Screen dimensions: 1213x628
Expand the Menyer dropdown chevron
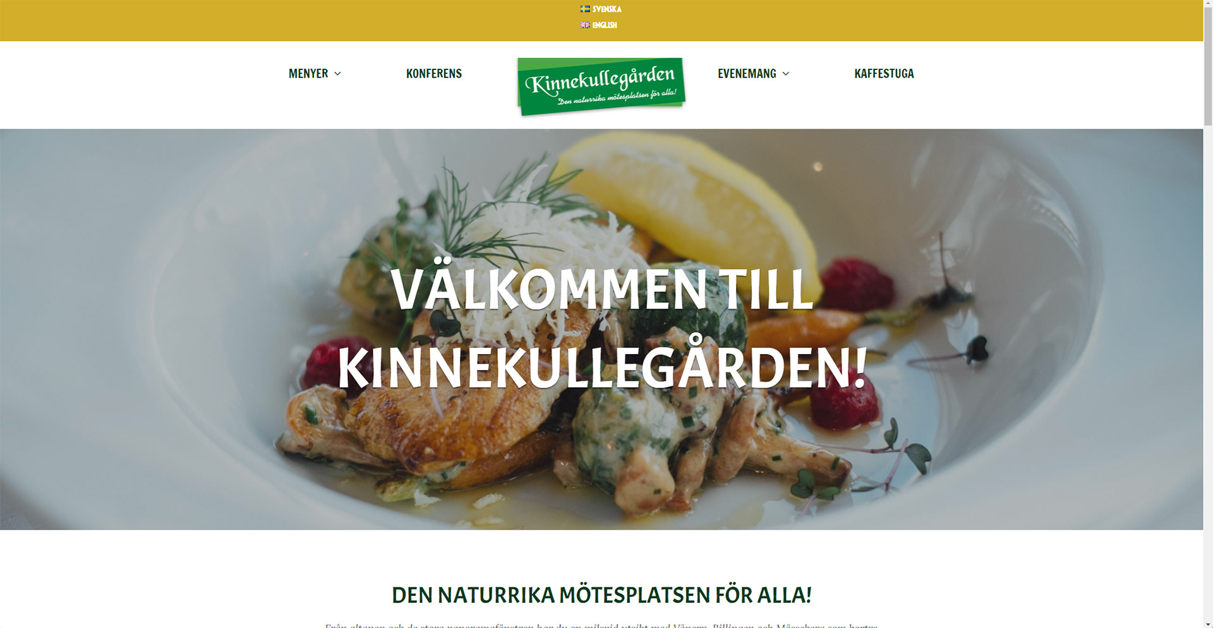(337, 74)
